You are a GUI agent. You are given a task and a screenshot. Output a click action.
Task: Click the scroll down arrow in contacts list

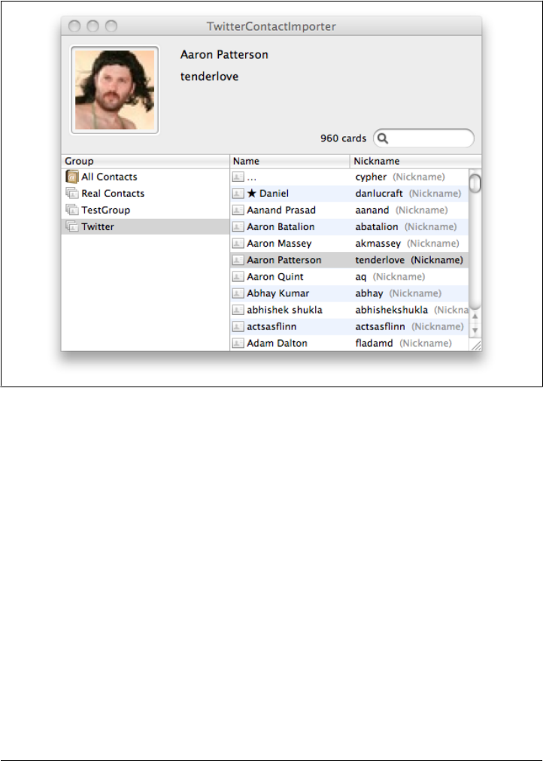(475, 331)
